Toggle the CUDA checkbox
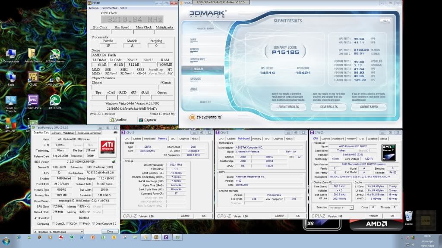This screenshot has height=248, width=442. (x=68, y=223)
